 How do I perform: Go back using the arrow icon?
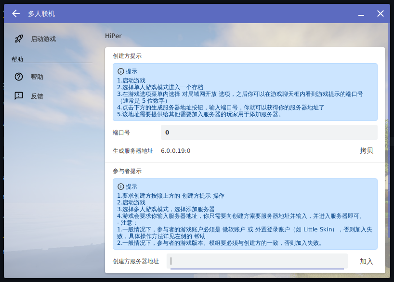(16, 13)
